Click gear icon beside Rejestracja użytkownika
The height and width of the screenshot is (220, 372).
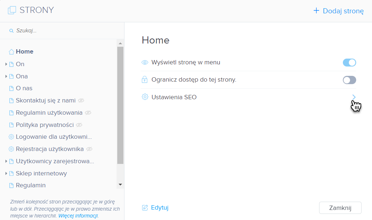tap(11, 149)
